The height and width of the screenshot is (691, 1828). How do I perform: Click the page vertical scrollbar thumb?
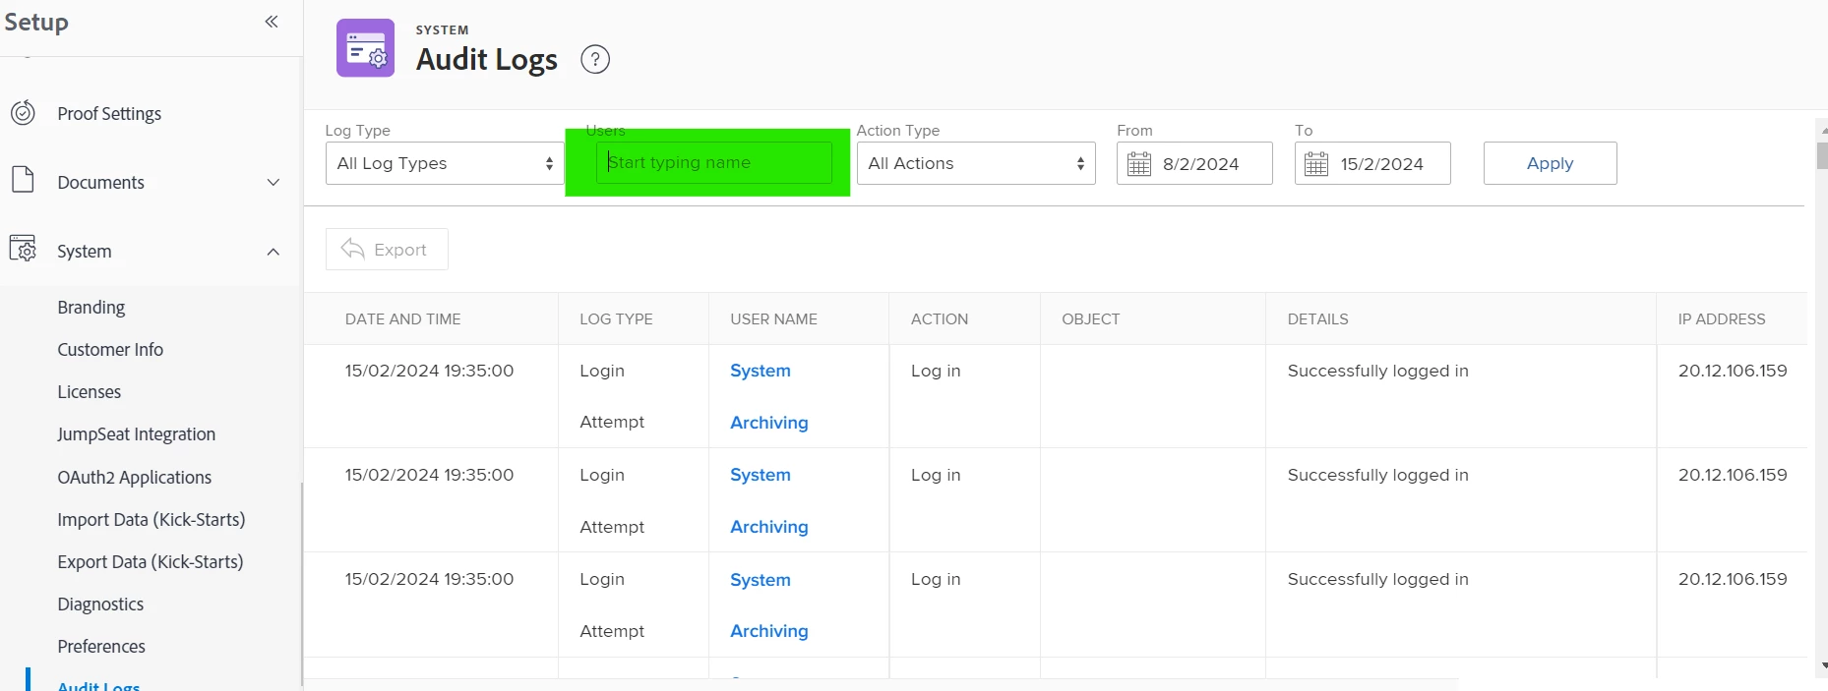pos(1822,155)
